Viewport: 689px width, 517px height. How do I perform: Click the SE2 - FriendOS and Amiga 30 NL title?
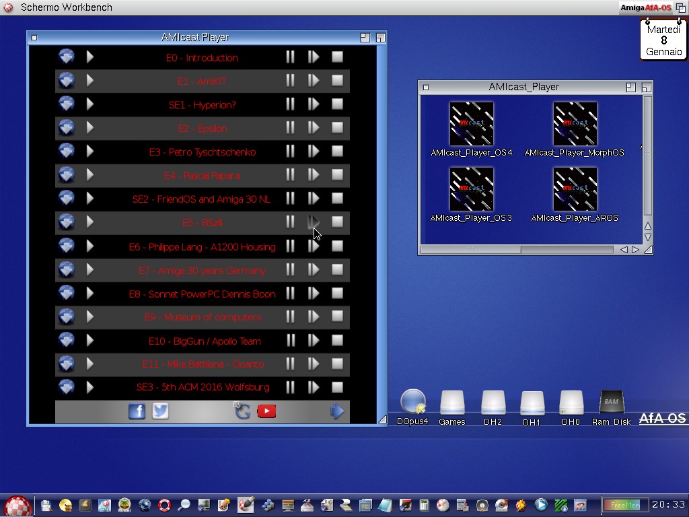point(201,199)
